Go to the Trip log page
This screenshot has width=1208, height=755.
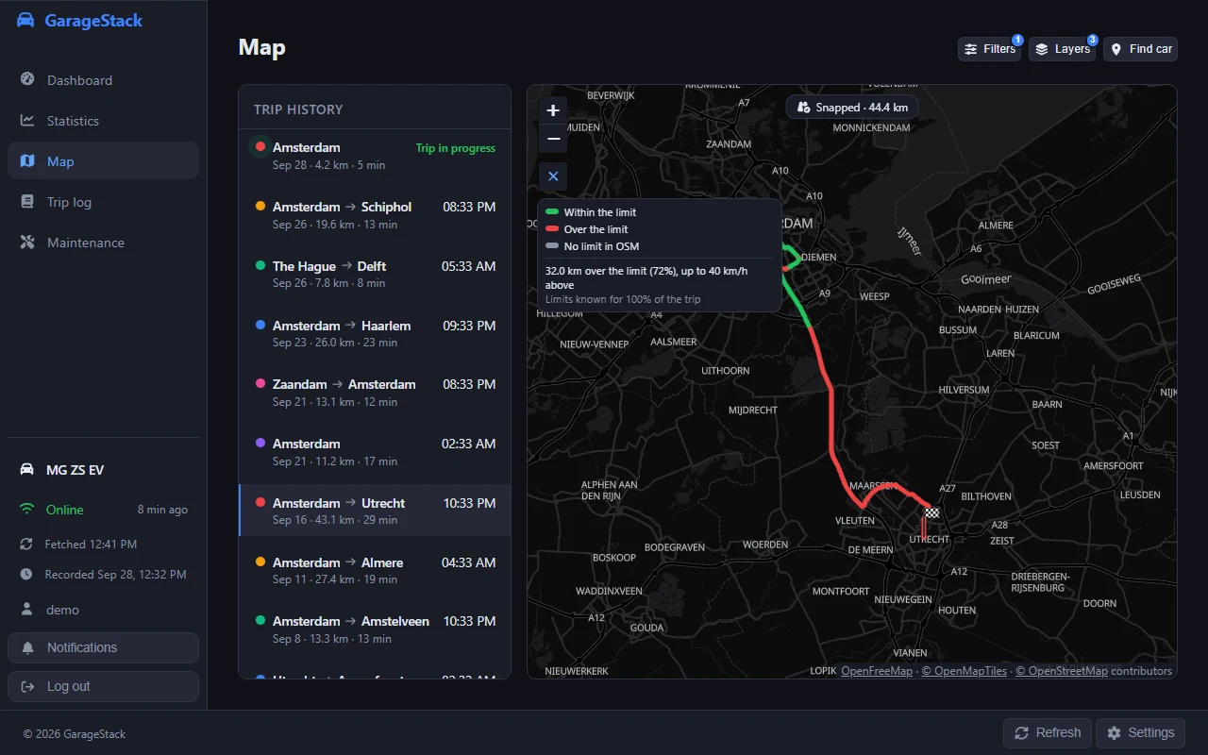pos(103,202)
